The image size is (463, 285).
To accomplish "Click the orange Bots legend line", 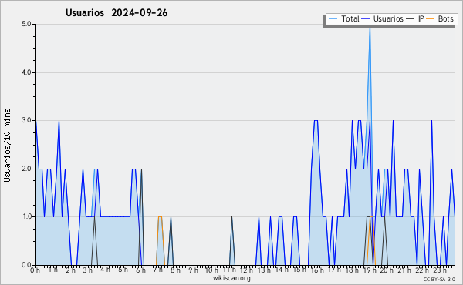I will tap(431, 18).
